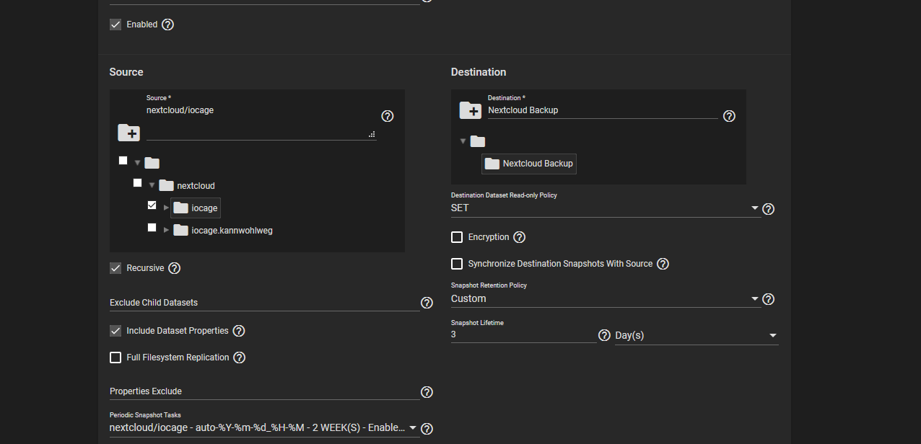
Task: Check the nextcloud dataset checkbox
Action: click(x=137, y=182)
